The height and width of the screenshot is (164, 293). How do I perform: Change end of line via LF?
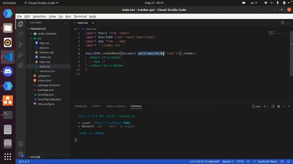click(x=248, y=161)
